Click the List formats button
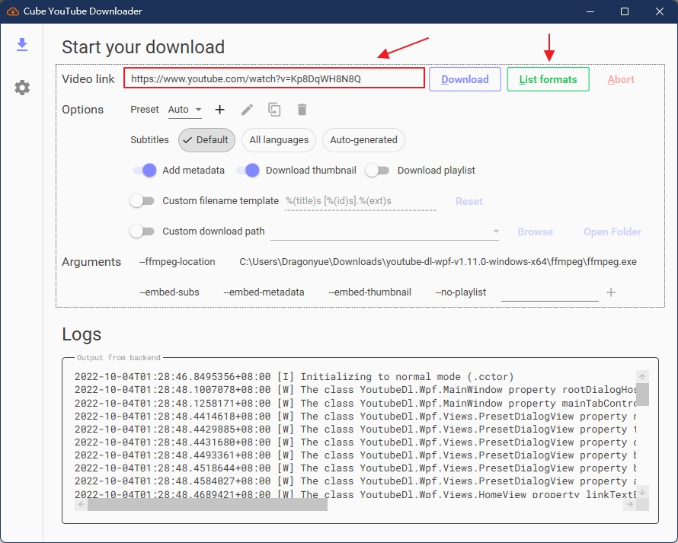This screenshot has height=543, width=678. (548, 79)
